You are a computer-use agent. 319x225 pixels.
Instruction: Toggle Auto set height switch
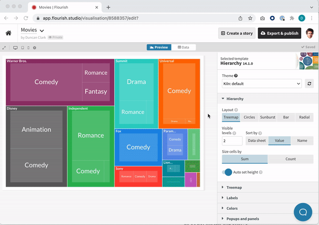227,172
